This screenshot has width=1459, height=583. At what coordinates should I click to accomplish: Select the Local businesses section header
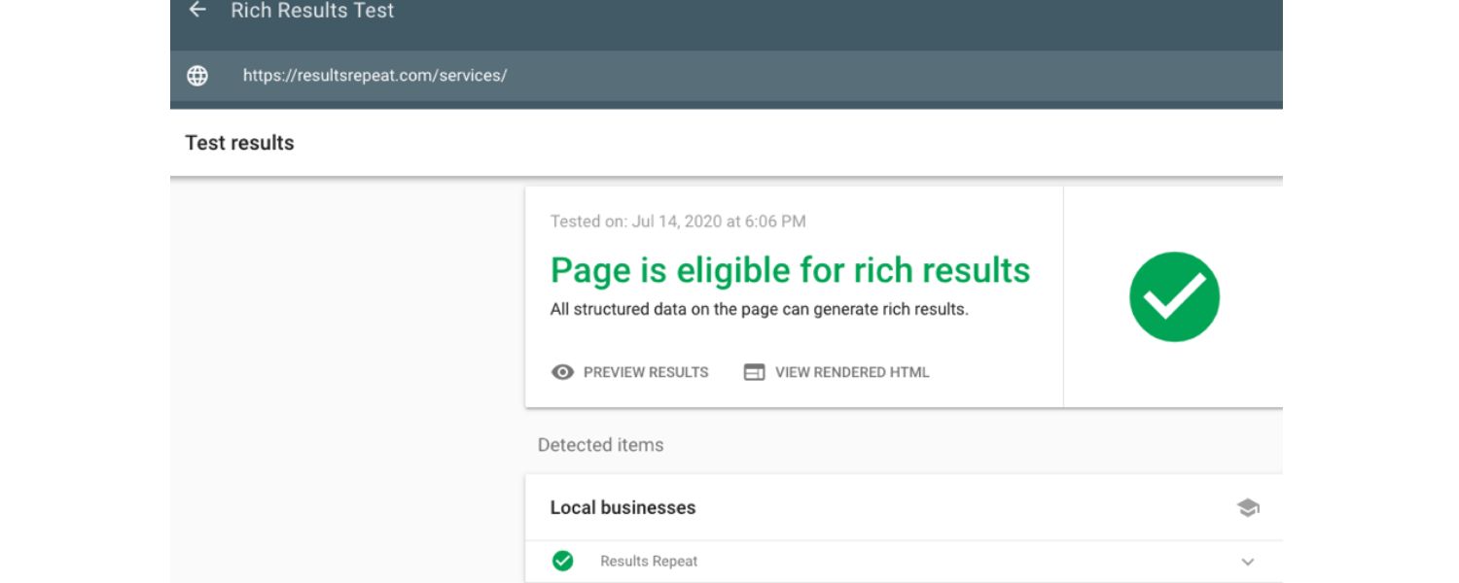(x=623, y=507)
